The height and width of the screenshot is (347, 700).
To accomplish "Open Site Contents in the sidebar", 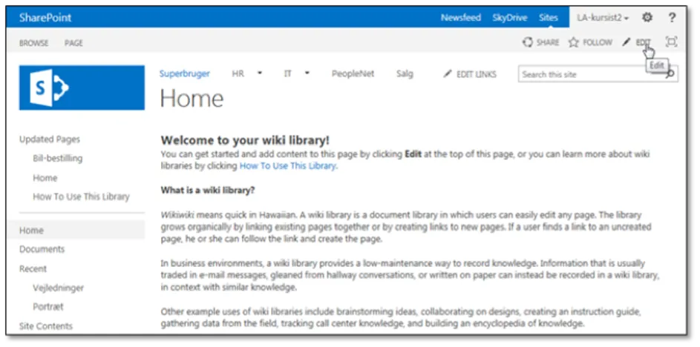I will coord(45,326).
